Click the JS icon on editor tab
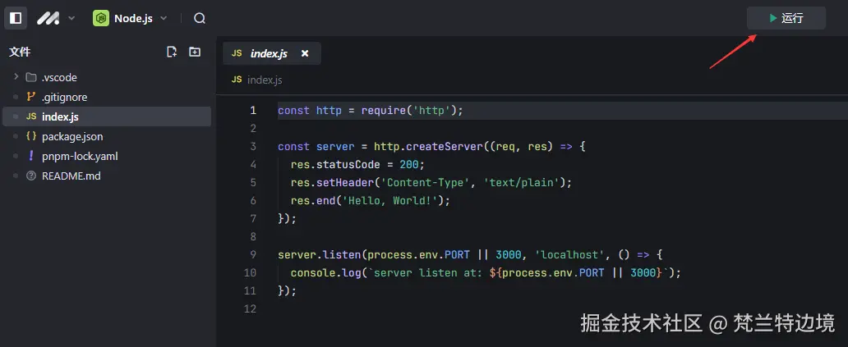Image resolution: width=848 pixels, height=347 pixels. click(237, 53)
